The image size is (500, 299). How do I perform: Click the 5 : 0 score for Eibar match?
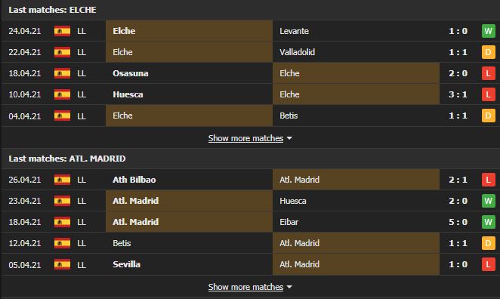pyautogui.click(x=458, y=222)
